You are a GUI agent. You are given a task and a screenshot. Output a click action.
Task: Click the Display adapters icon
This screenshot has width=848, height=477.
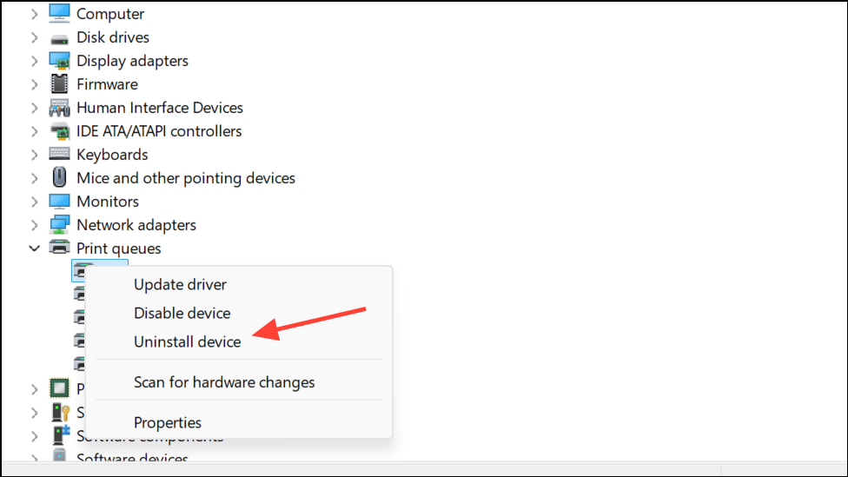(59, 61)
